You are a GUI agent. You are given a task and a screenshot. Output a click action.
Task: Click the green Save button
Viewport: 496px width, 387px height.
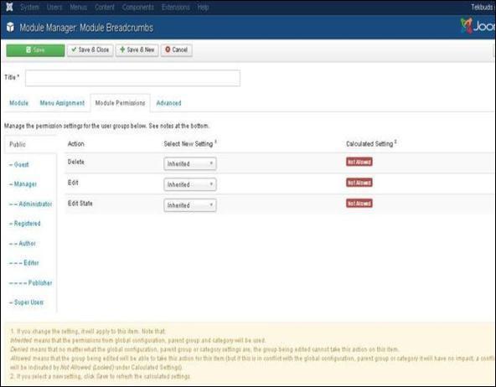click(x=35, y=50)
